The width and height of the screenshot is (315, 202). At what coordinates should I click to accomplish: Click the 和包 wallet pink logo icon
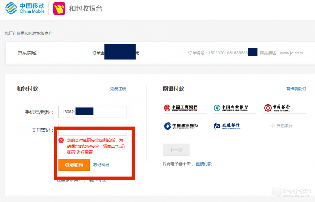coord(59,8)
